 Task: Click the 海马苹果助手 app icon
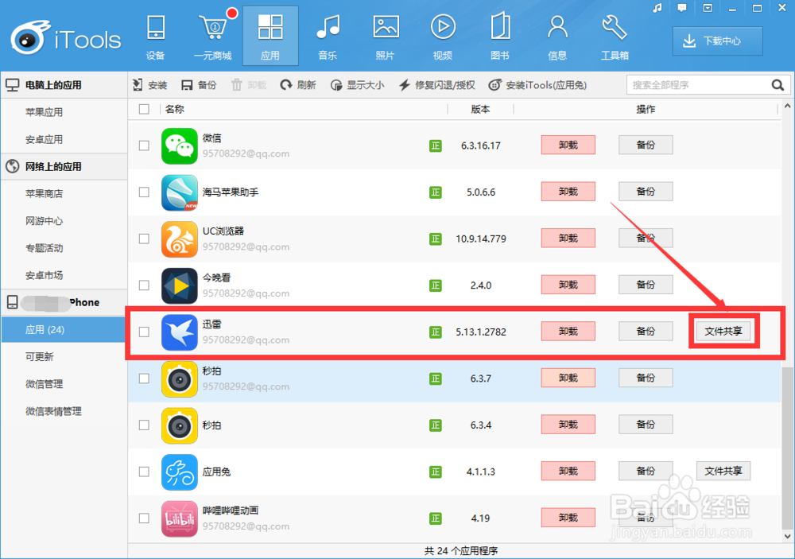[180, 192]
